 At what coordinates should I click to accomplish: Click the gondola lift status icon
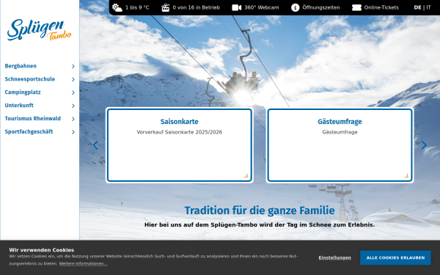point(166,7)
